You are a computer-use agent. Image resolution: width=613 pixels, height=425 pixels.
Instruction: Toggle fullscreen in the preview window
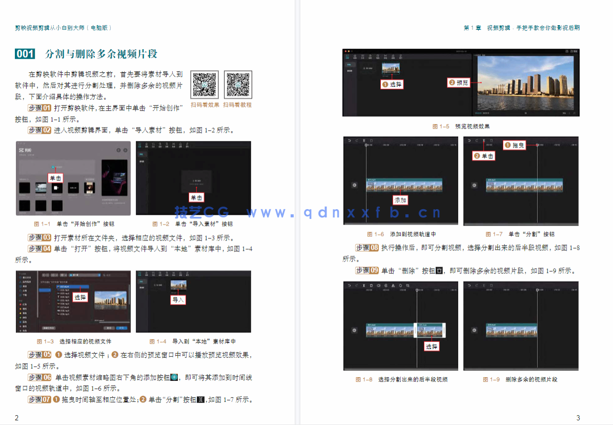pos(574,113)
